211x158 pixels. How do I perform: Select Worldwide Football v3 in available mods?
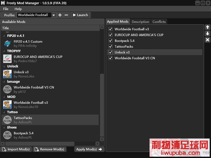coord(50,105)
